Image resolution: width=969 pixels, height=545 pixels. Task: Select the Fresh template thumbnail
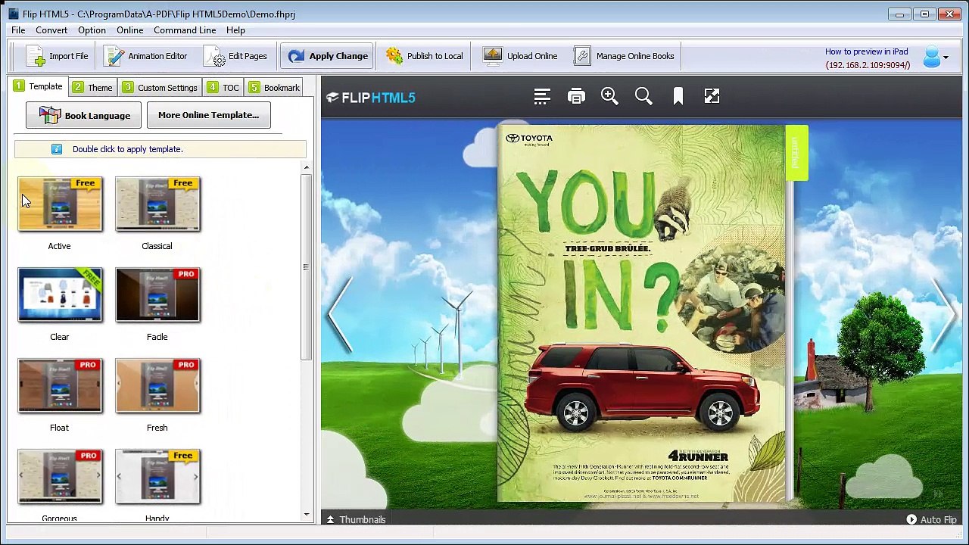[x=157, y=386]
